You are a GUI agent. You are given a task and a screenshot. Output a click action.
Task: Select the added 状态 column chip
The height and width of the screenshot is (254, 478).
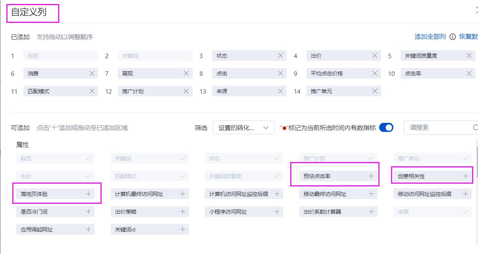(x=248, y=56)
